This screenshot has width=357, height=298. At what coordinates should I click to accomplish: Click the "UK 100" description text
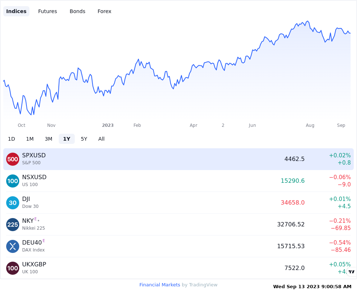[30, 272]
